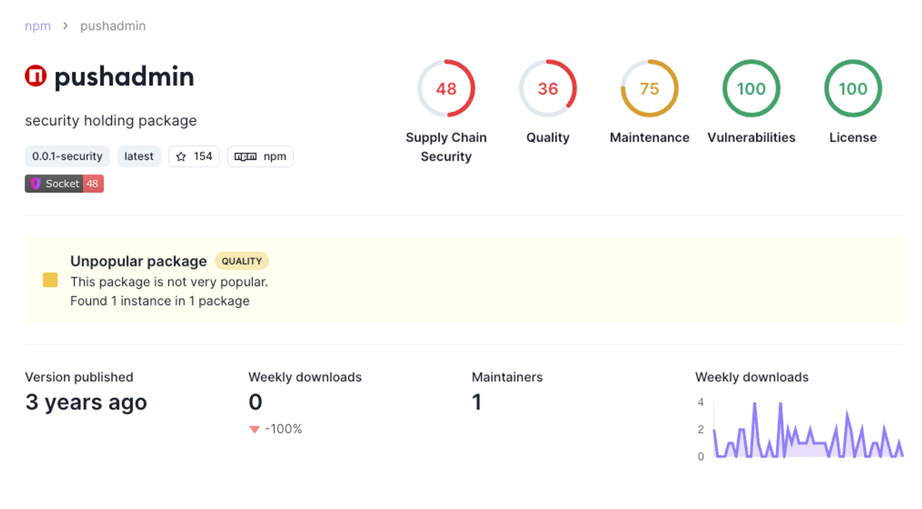
Task: Open the License score circle showing 100
Action: click(x=853, y=89)
